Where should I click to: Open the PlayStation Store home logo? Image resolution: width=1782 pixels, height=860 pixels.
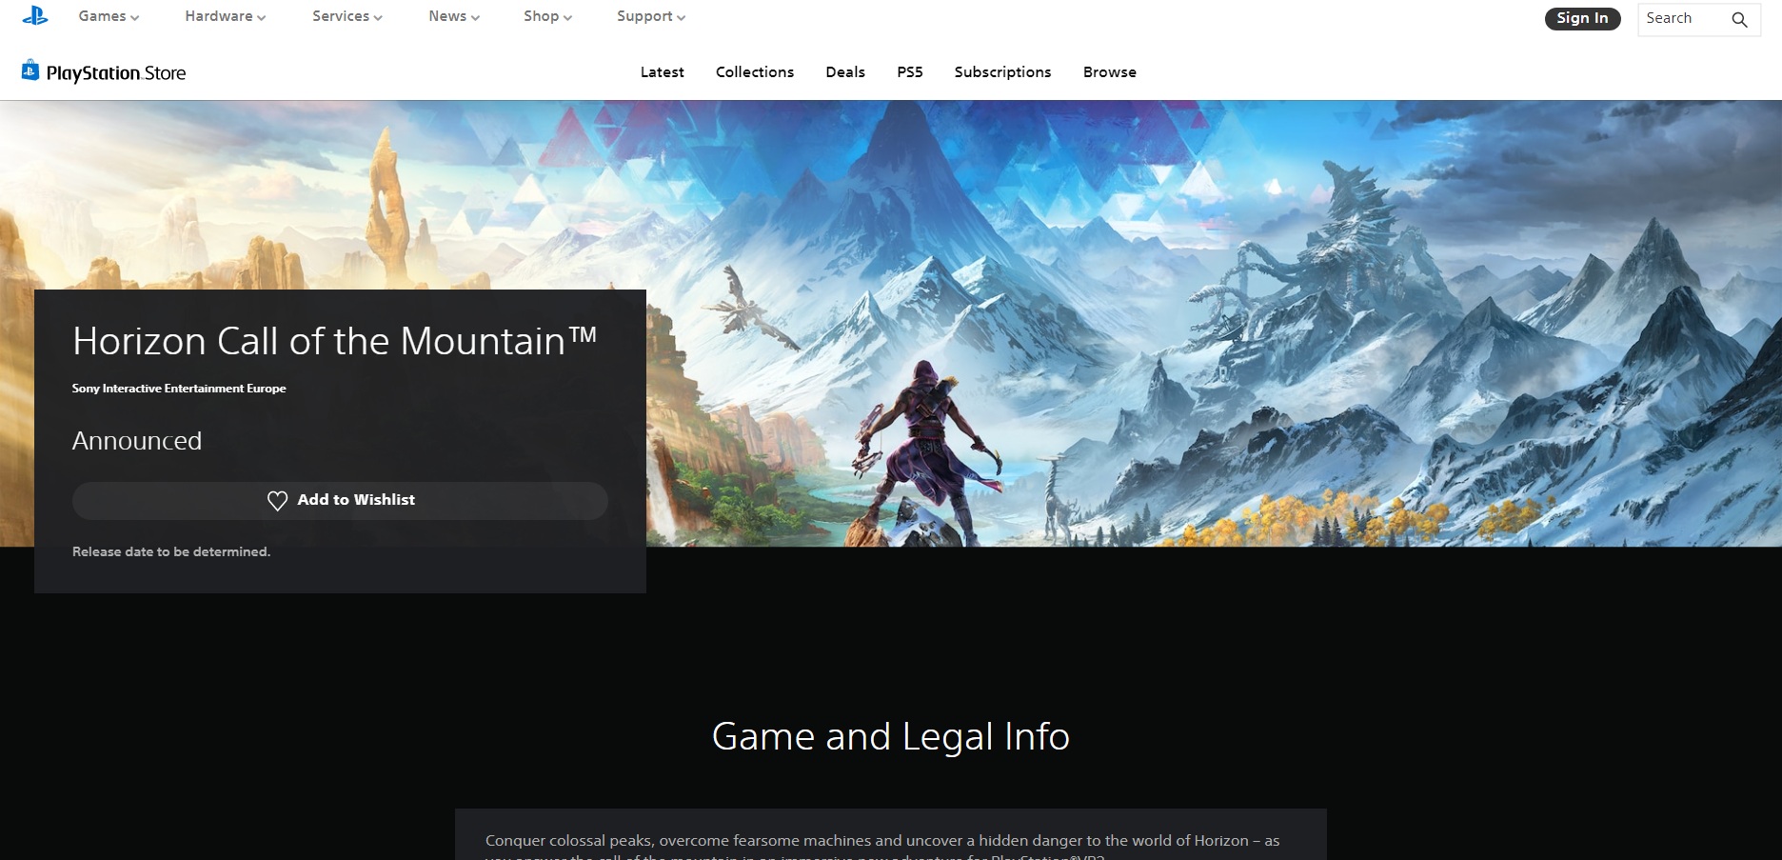point(104,72)
